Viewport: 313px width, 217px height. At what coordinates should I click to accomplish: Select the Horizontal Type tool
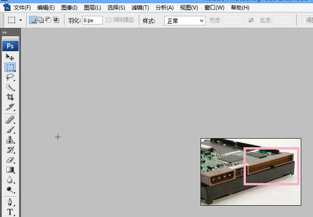10,212
